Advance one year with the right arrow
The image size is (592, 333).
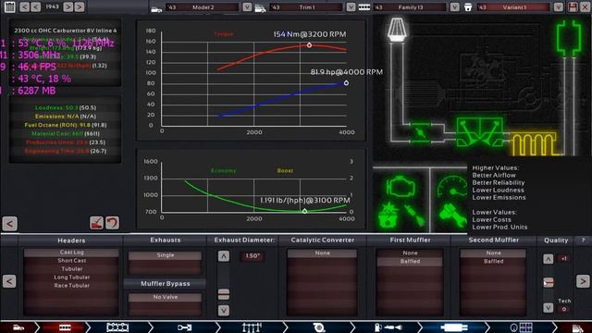click(x=68, y=6)
